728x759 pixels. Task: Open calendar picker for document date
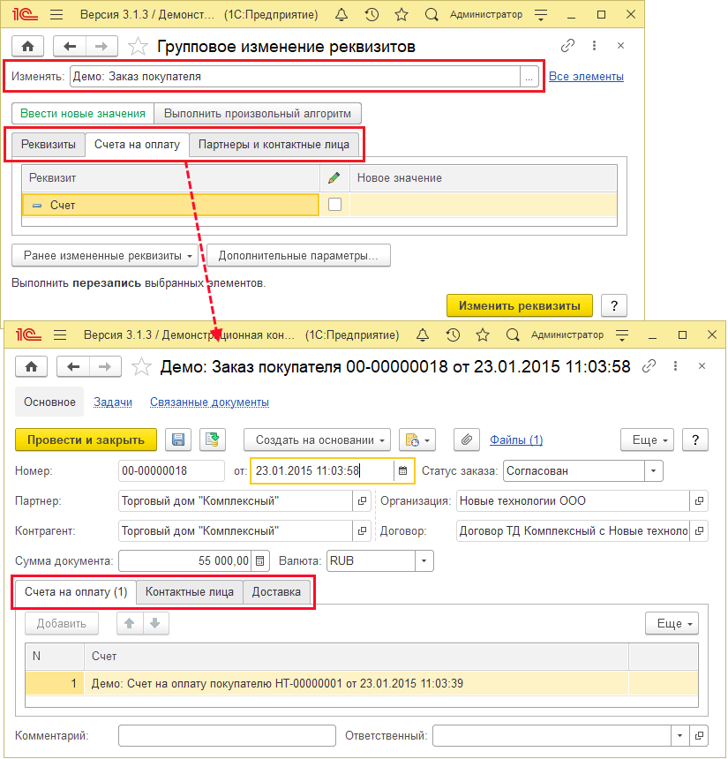pyautogui.click(x=402, y=470)
